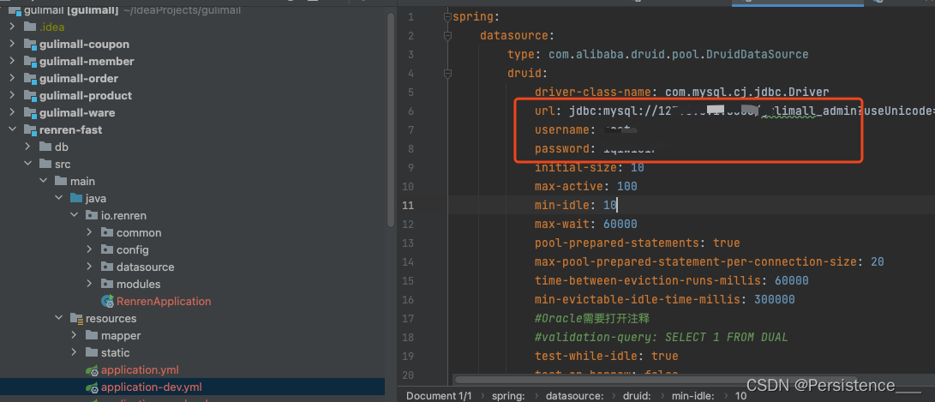Collapse the main folder chevron

(x=43, y=182)
